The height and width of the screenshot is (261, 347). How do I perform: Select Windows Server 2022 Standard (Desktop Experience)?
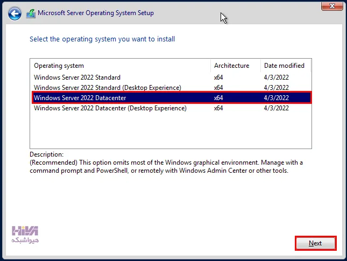[x=171, y=88]
